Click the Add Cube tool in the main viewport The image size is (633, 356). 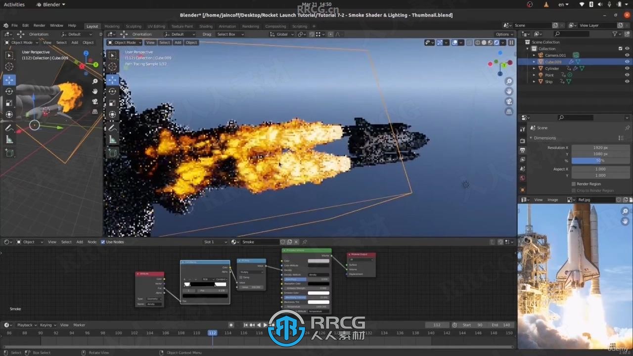(x=113, y=153)
